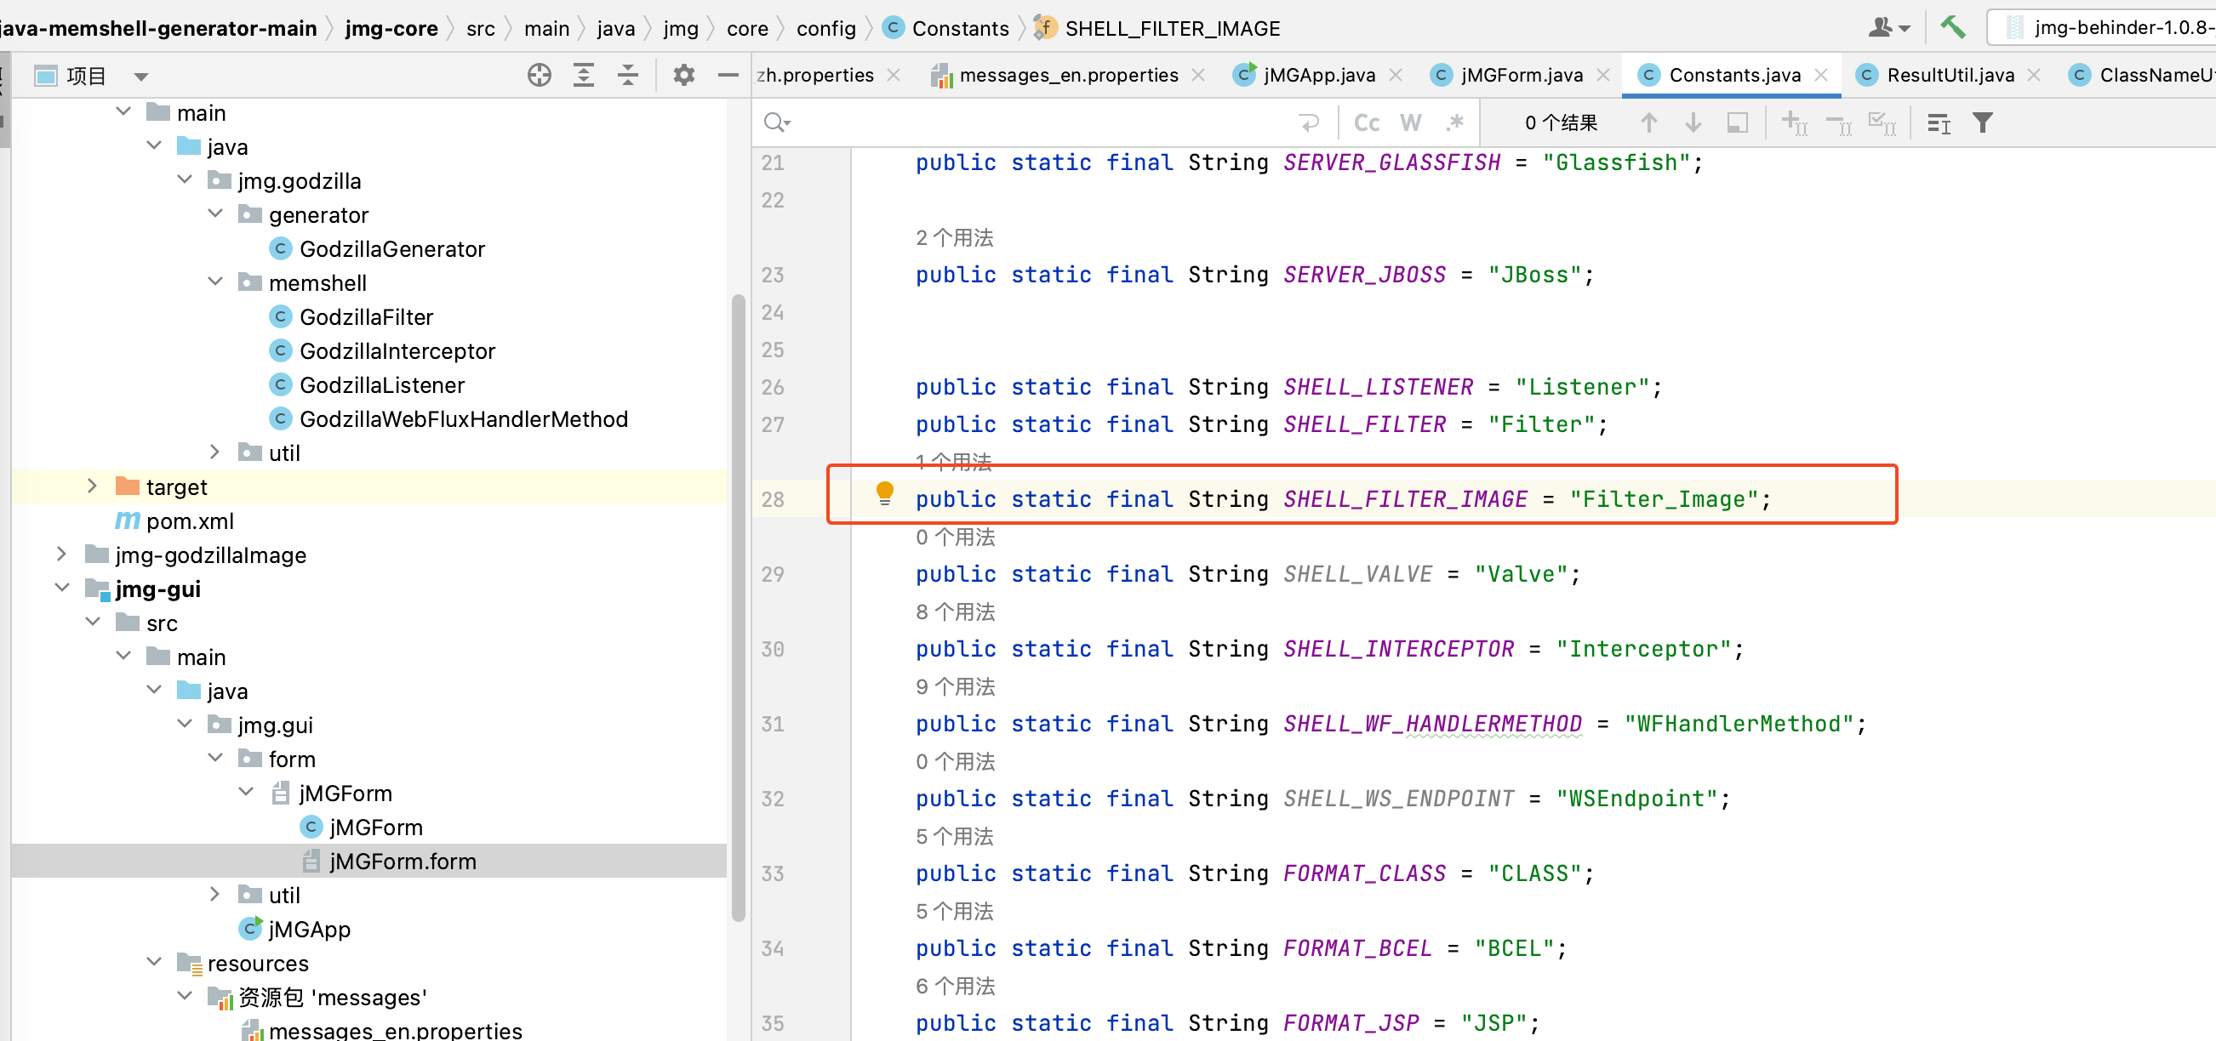Go to next search occurrence

(1693, 123)
